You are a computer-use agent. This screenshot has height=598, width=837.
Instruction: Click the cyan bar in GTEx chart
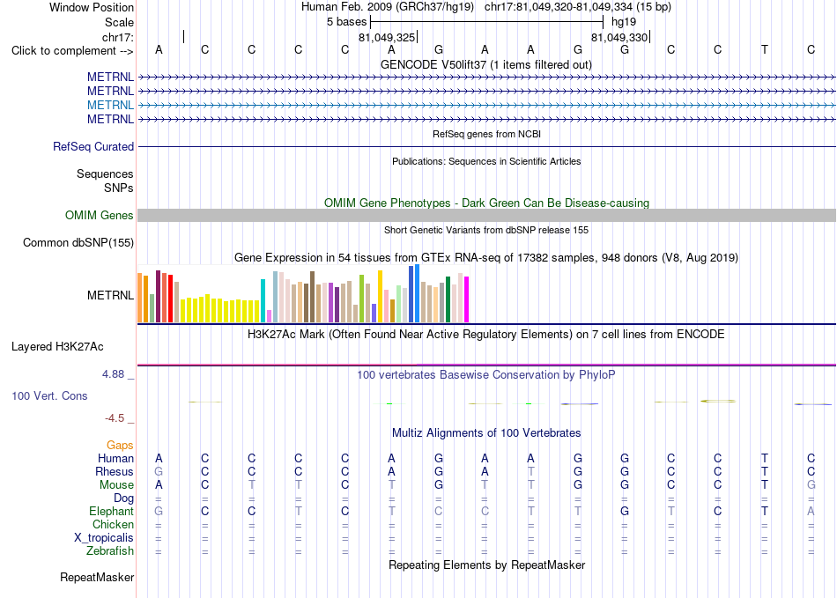pos(263,301)
